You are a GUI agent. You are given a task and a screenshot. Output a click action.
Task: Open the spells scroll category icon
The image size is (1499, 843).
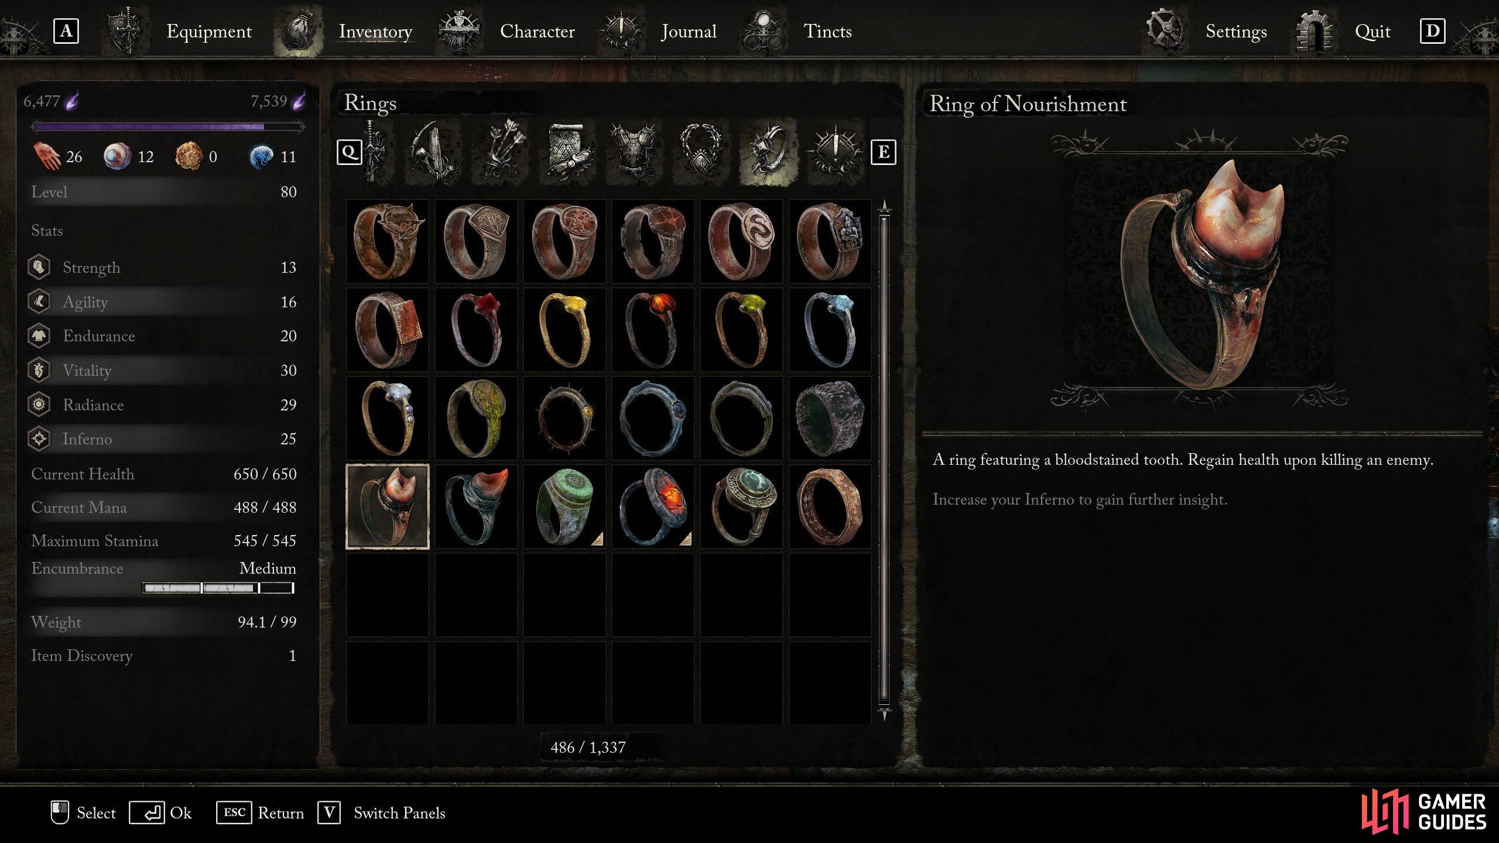point(567,152)
